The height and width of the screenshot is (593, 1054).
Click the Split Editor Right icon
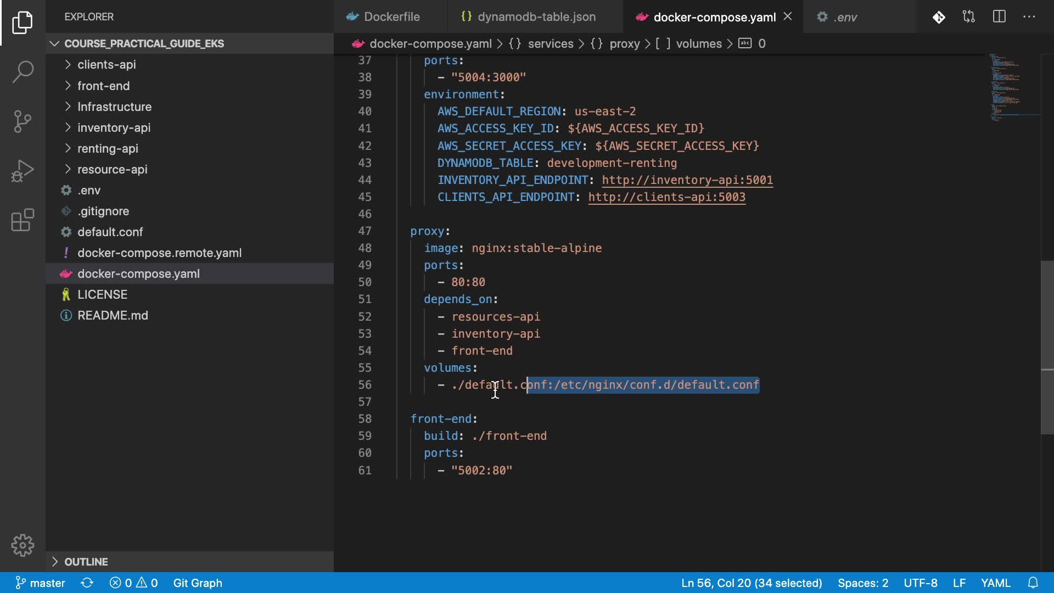(999, 17)
